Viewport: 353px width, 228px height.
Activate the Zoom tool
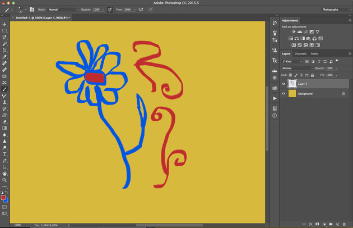tap(4, 180)
